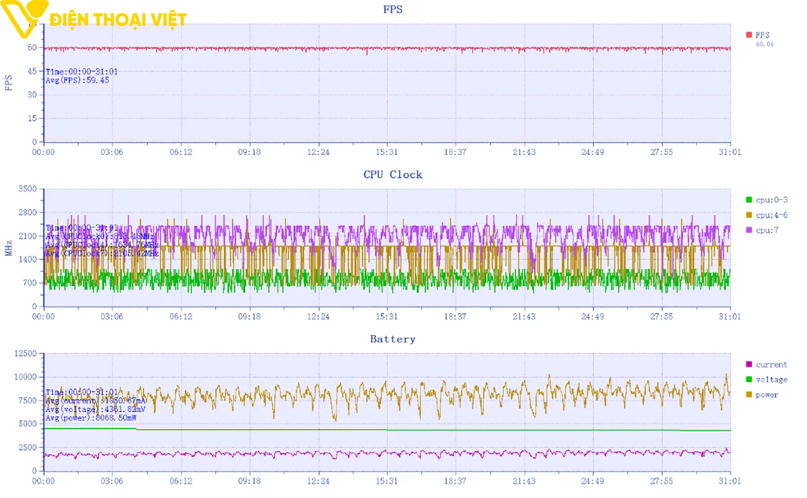Click the Avg(power) 8068.50mW annotation
807x498 pixels.
90,418
